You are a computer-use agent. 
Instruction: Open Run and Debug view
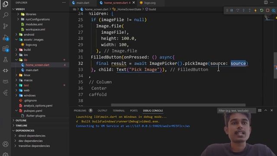[x=6, y=38]
